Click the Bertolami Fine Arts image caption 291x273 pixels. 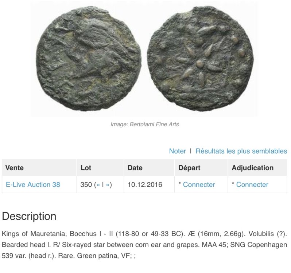145,124
